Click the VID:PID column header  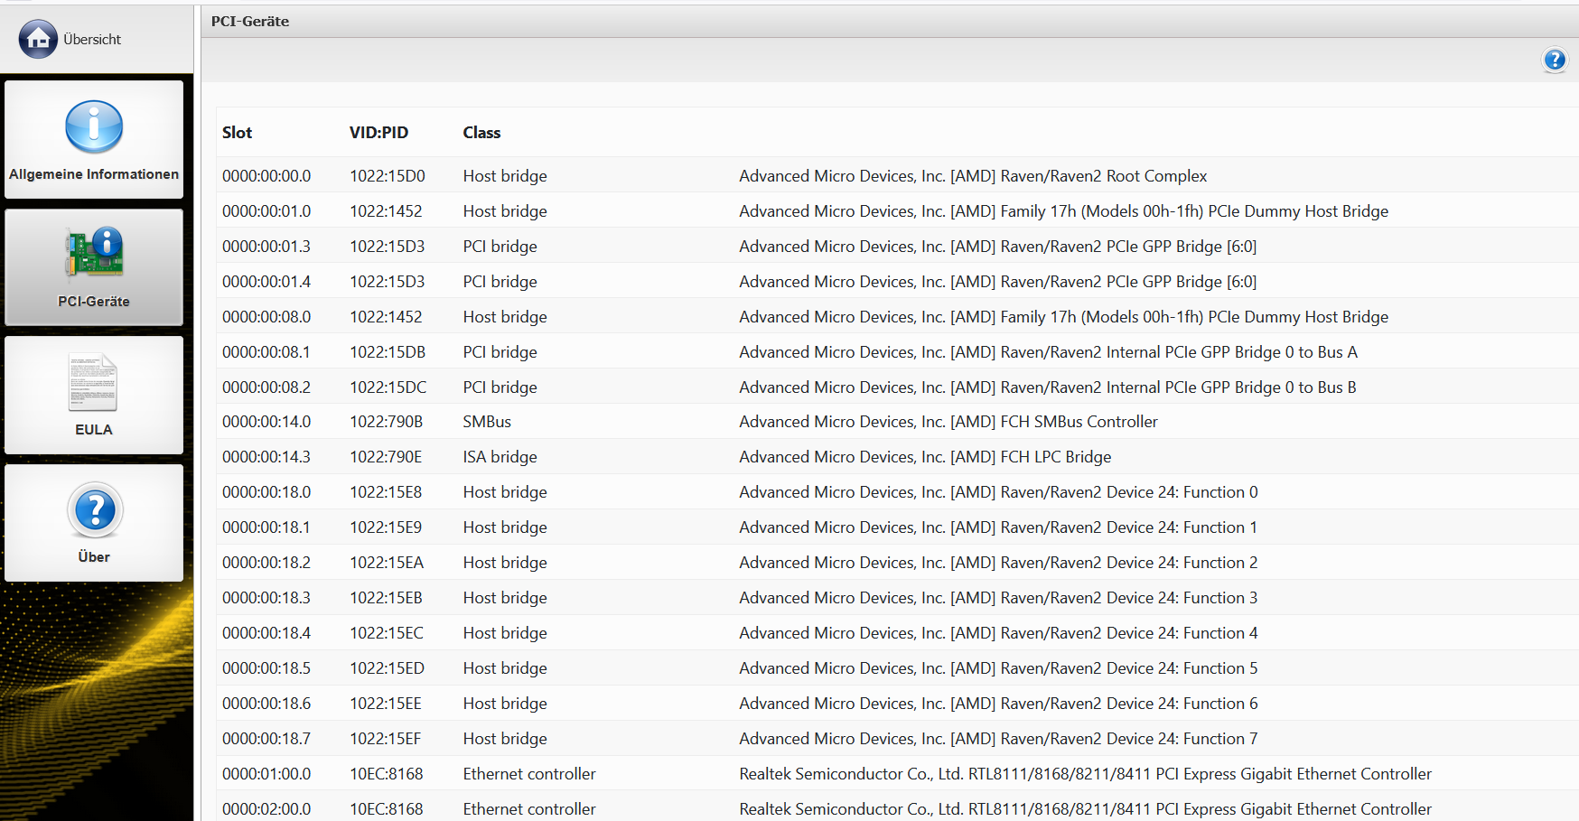pos(378,133)
